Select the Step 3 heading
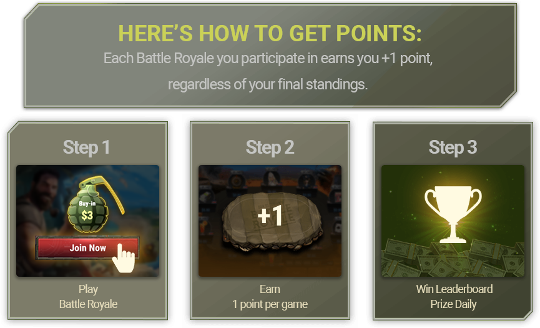 tap(453, 147)
